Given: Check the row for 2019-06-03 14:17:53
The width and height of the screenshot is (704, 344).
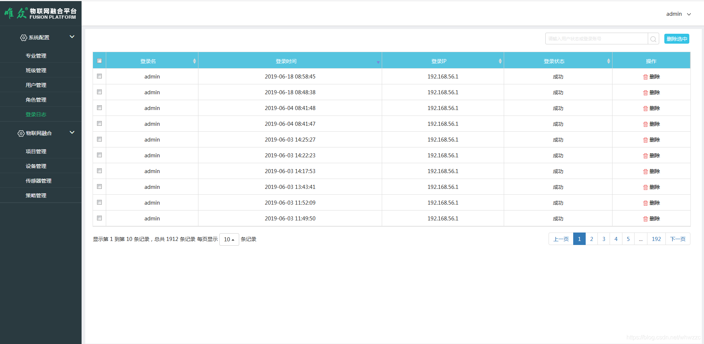Looking at the screenshot, I should click(x=99, y=171).
